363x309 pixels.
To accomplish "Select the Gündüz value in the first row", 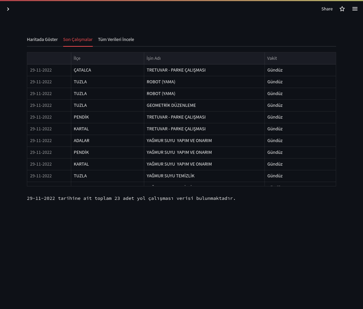I will pos(275,70).
